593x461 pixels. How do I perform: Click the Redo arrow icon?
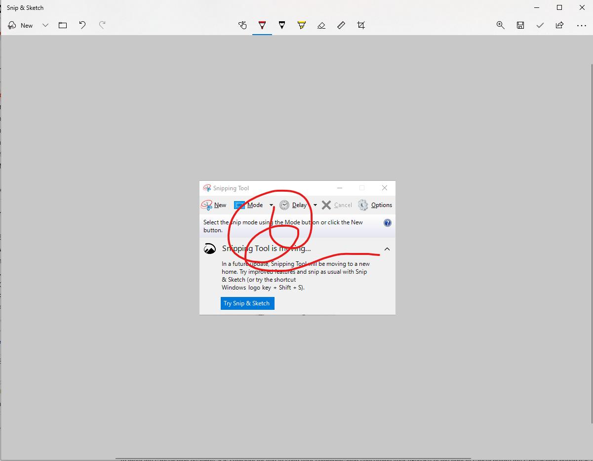102,25
